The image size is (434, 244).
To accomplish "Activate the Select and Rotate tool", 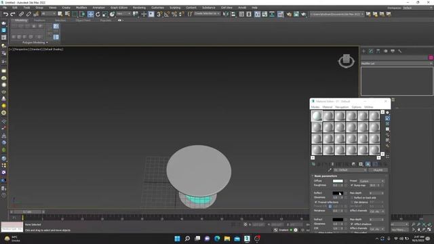I will click(x=98, y=14).
